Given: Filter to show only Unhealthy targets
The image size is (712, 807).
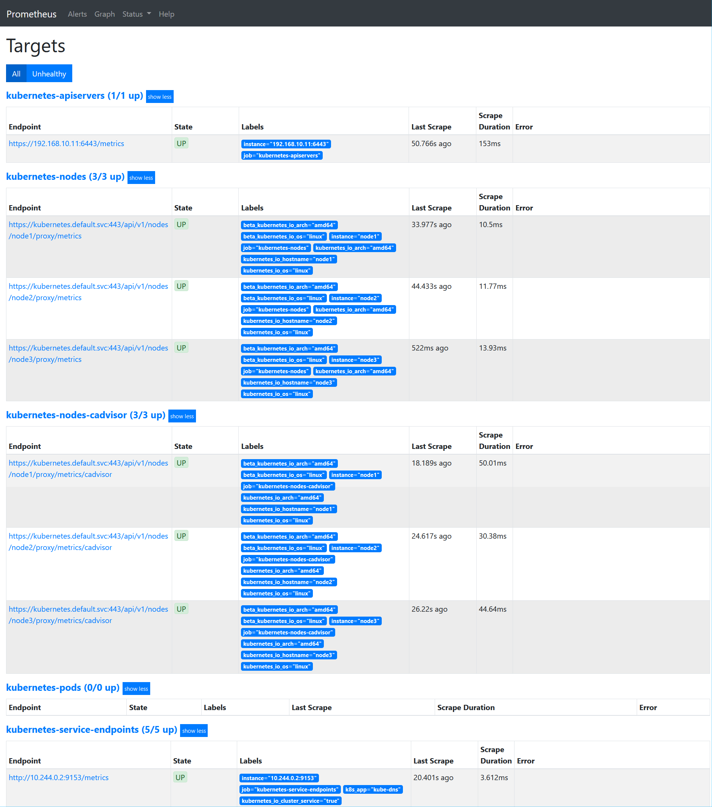Looking at the screenshot, I should 49,73.
